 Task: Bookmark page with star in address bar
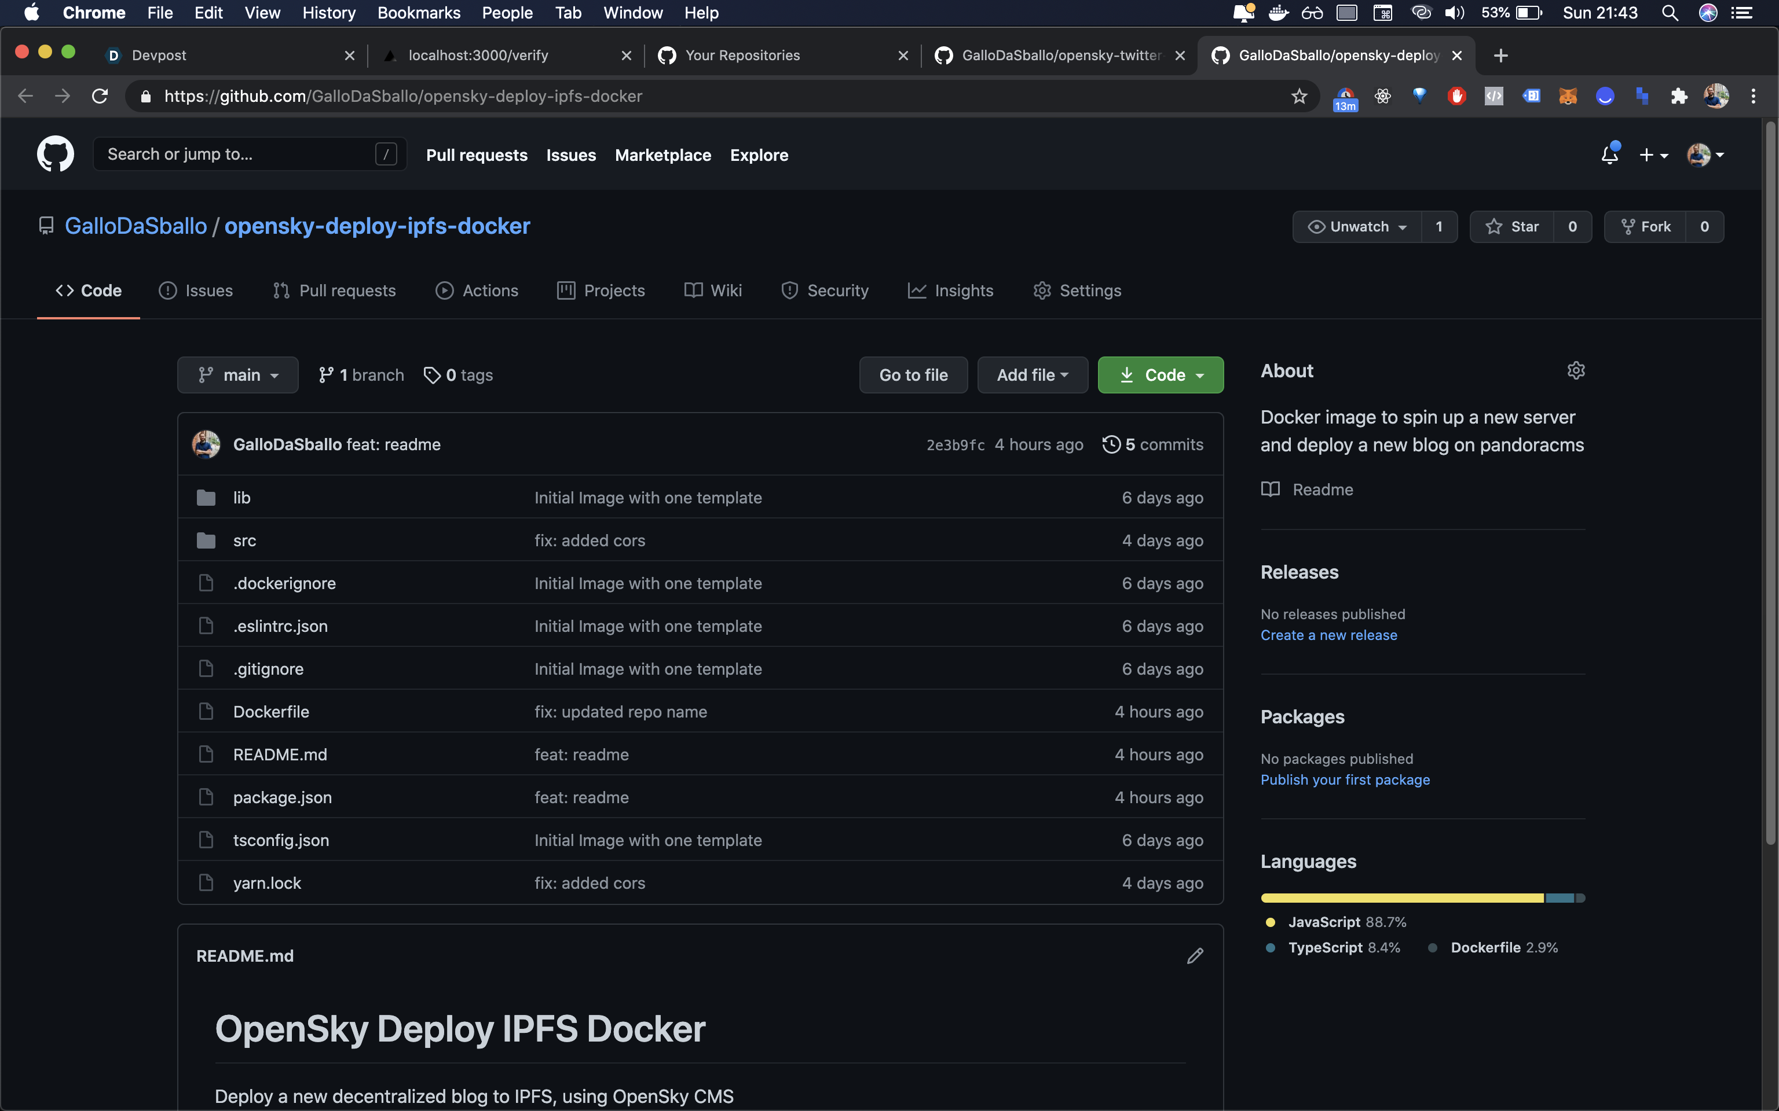click(x=1299, y=96)
